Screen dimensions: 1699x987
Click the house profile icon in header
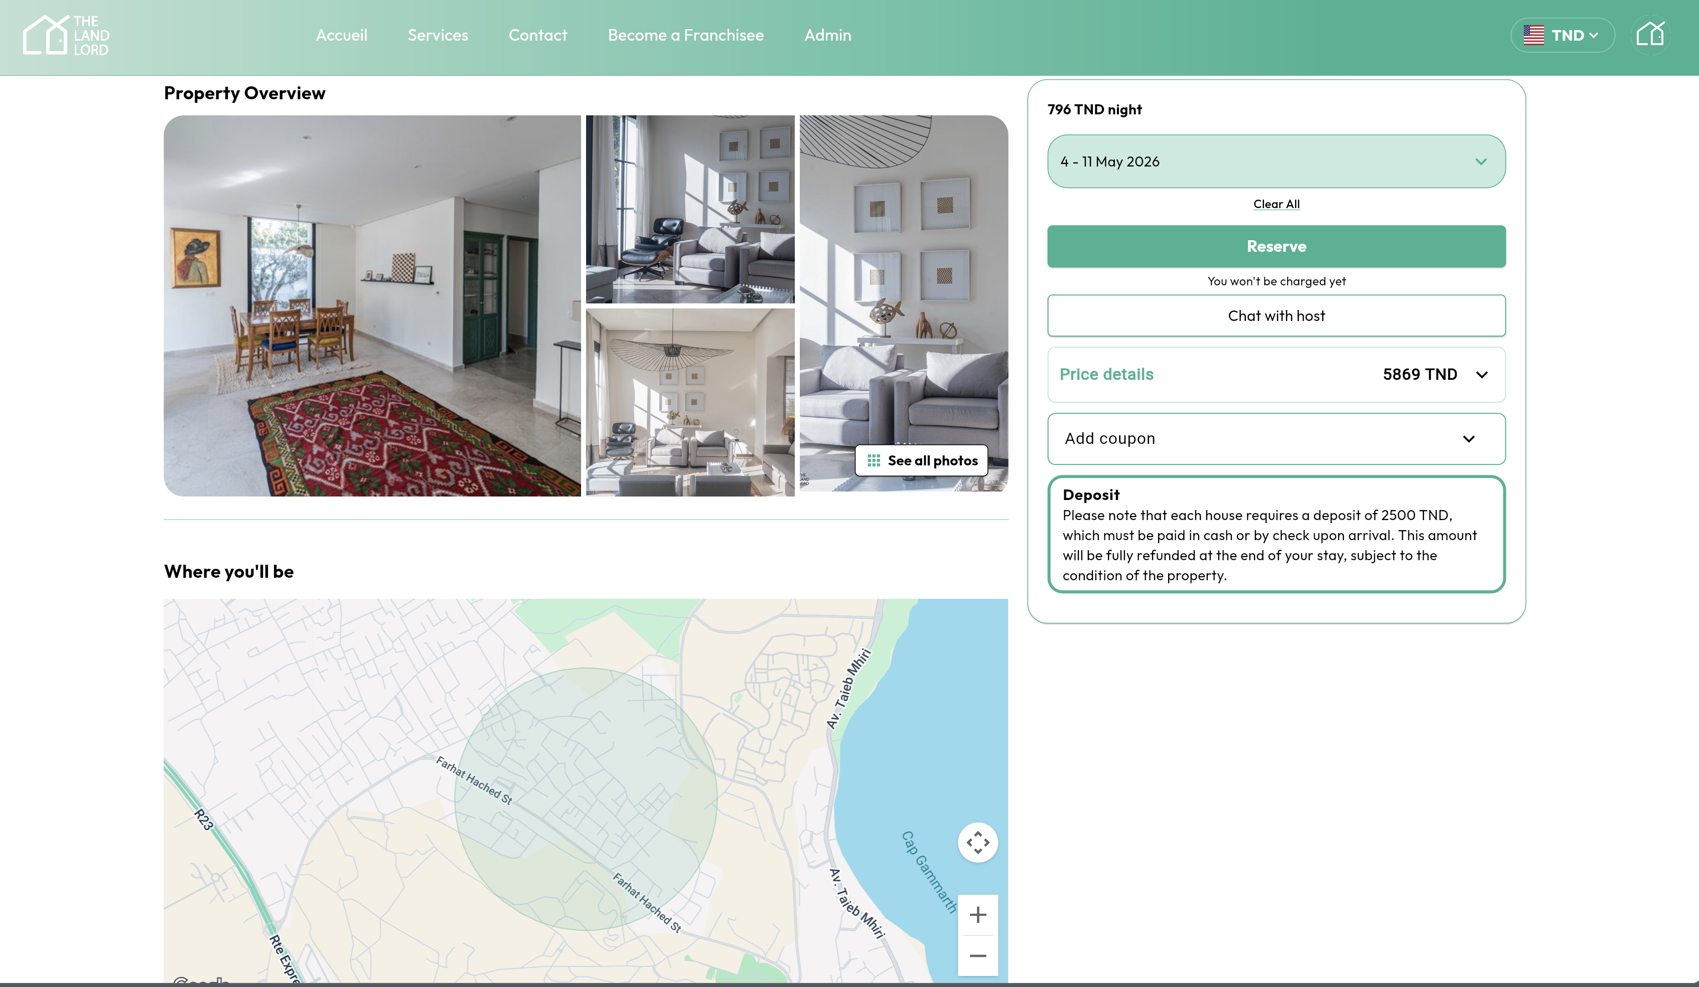[x=1650, y=35]
